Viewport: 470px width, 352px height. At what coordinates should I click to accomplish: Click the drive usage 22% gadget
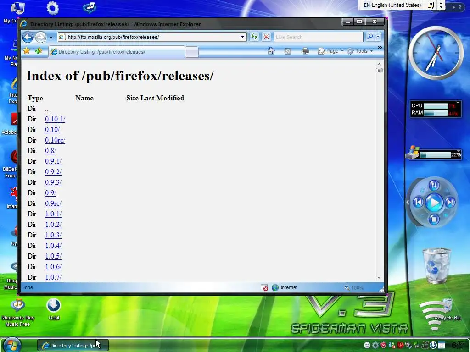point(433,154)
